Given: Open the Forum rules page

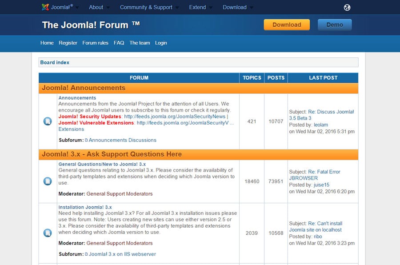Looking at the screenshot, I should [x=96, y=43].
